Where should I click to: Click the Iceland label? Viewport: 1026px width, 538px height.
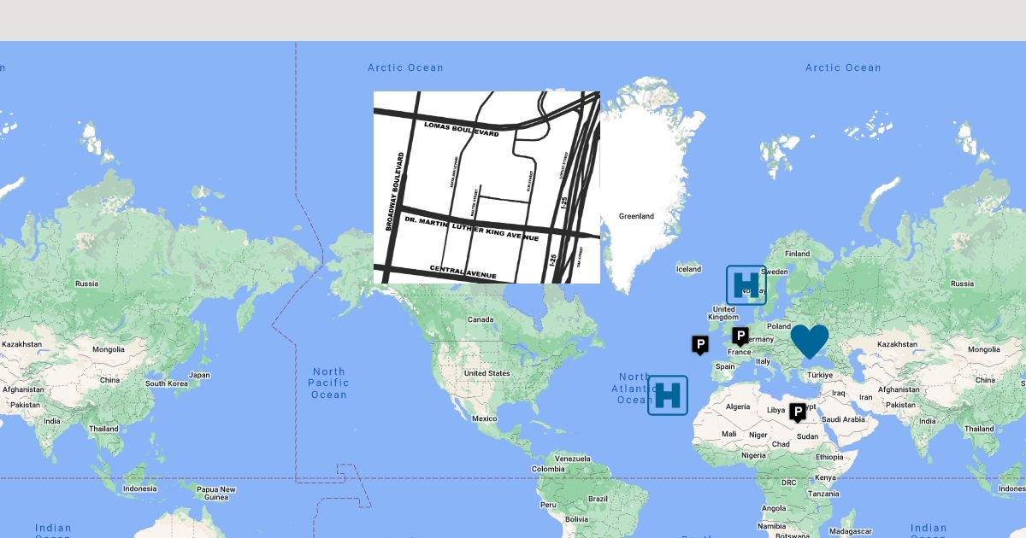tap(688, 269)
